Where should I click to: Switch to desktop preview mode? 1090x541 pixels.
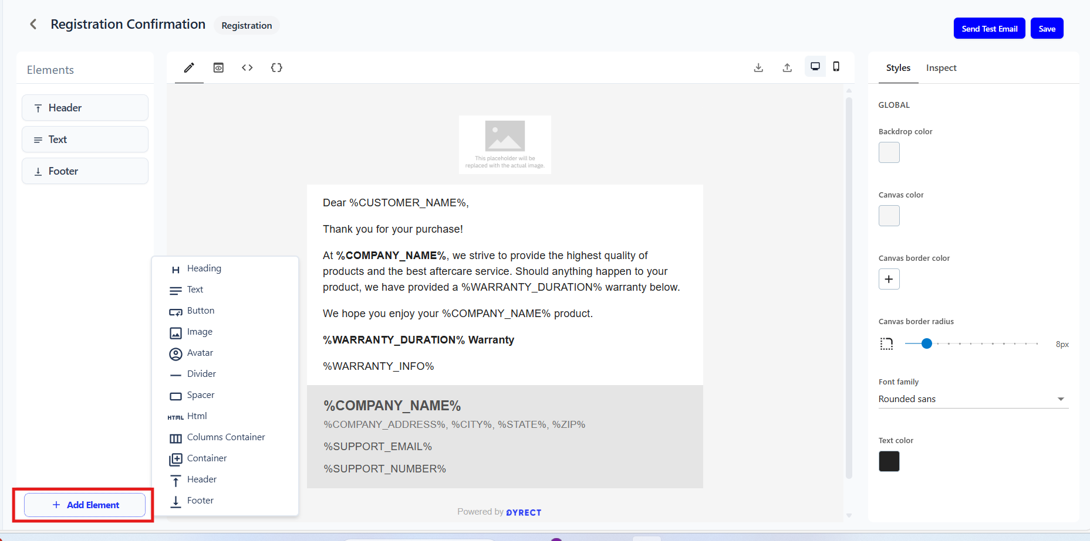click(x=815, y=67)
